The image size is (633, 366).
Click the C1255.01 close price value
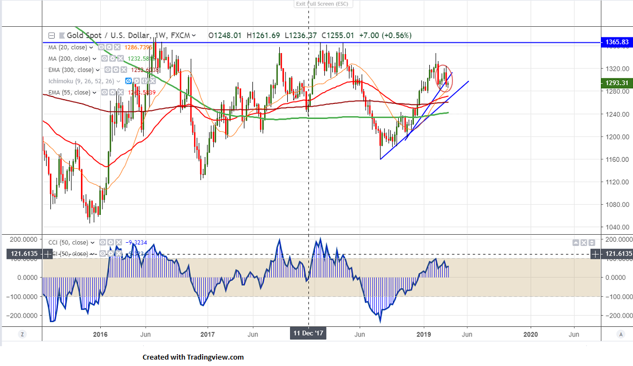pyautogui.click(x=338, y=35)
